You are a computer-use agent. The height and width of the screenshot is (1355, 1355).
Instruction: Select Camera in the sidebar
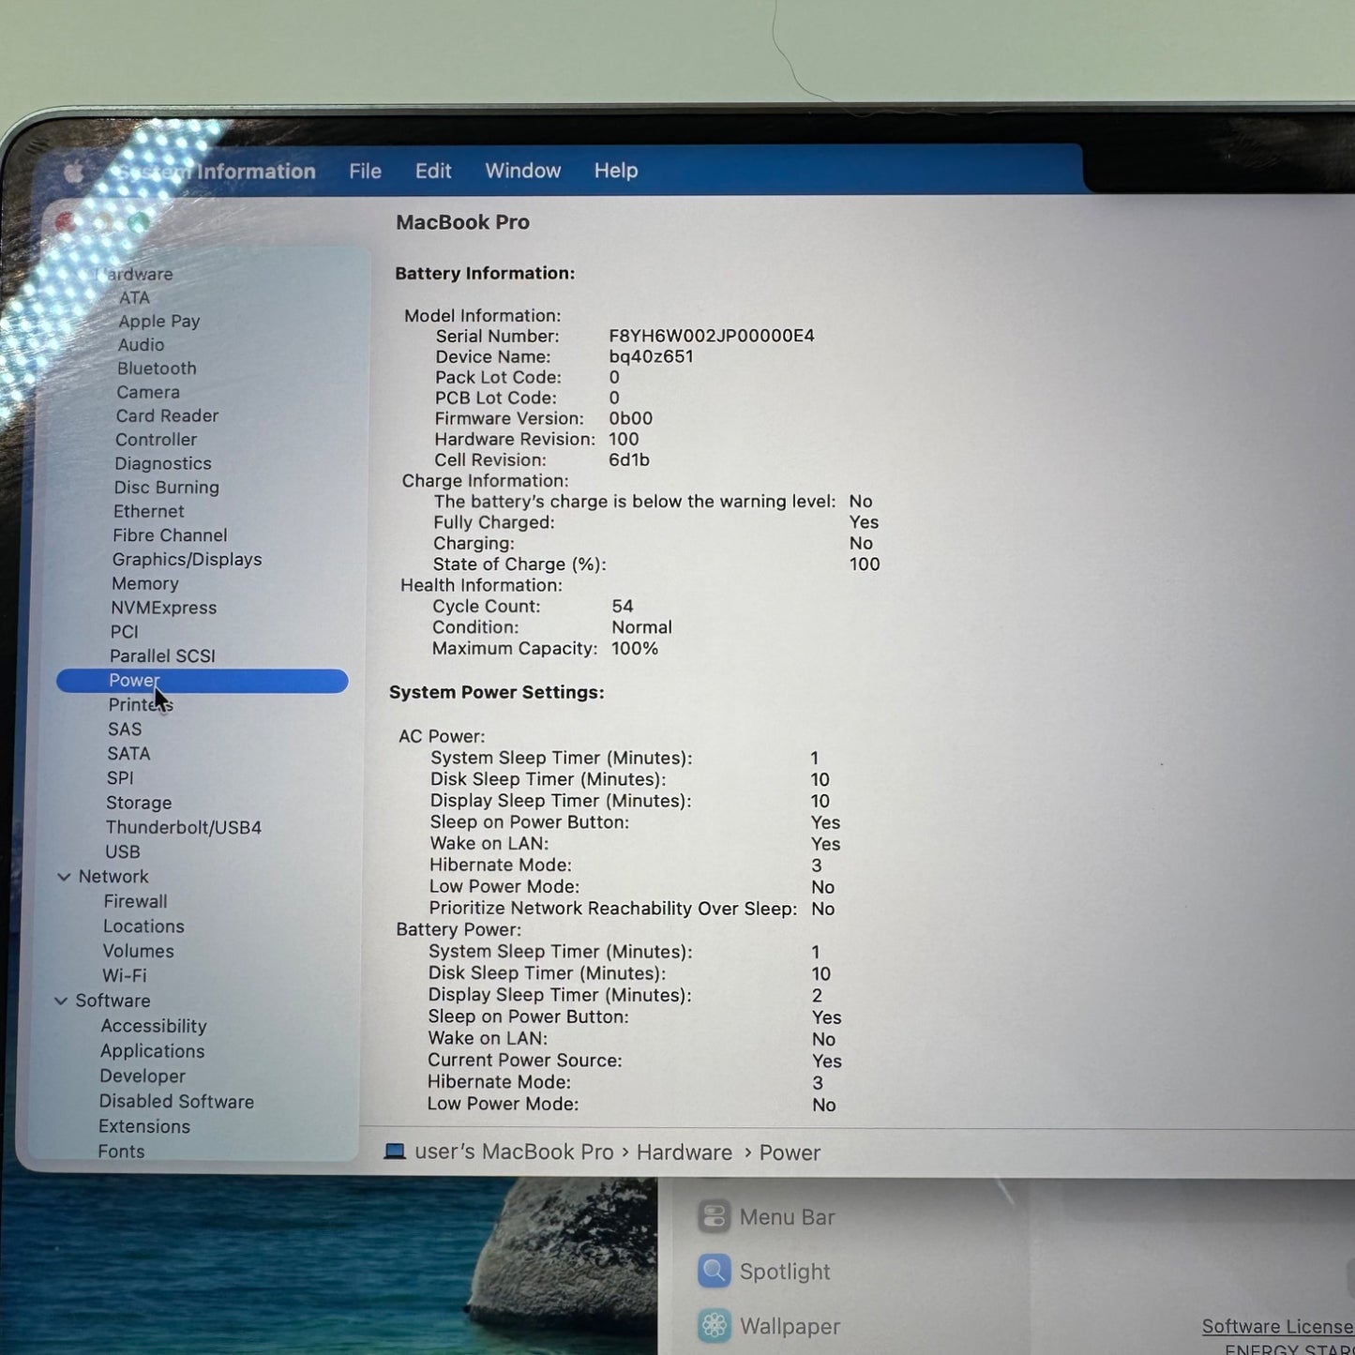(148, 392)
